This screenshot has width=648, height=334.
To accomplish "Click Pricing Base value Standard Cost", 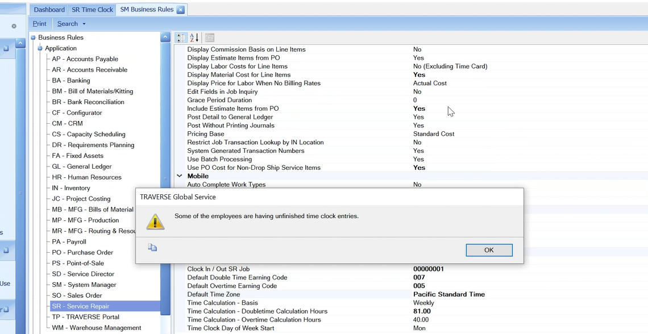I will point(434,133).
